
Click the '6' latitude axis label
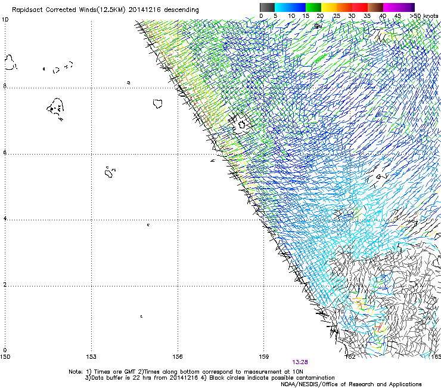point(5,152)
